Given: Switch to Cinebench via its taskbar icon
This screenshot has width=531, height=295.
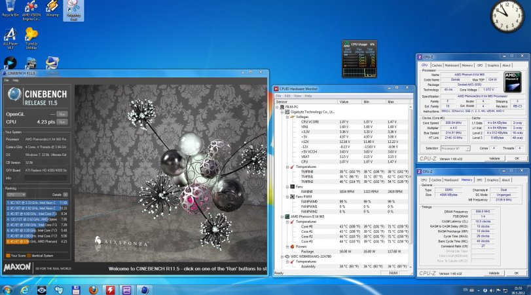Looking at the screenshot, I should 144,290.
